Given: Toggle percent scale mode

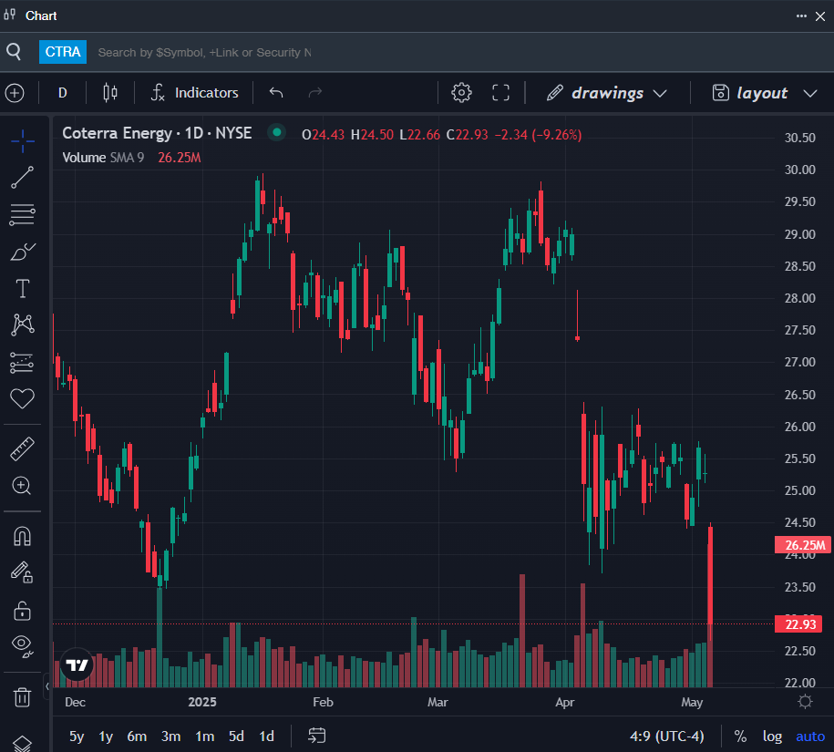Looking at the screenshot, I should click(x=740, y=736).
